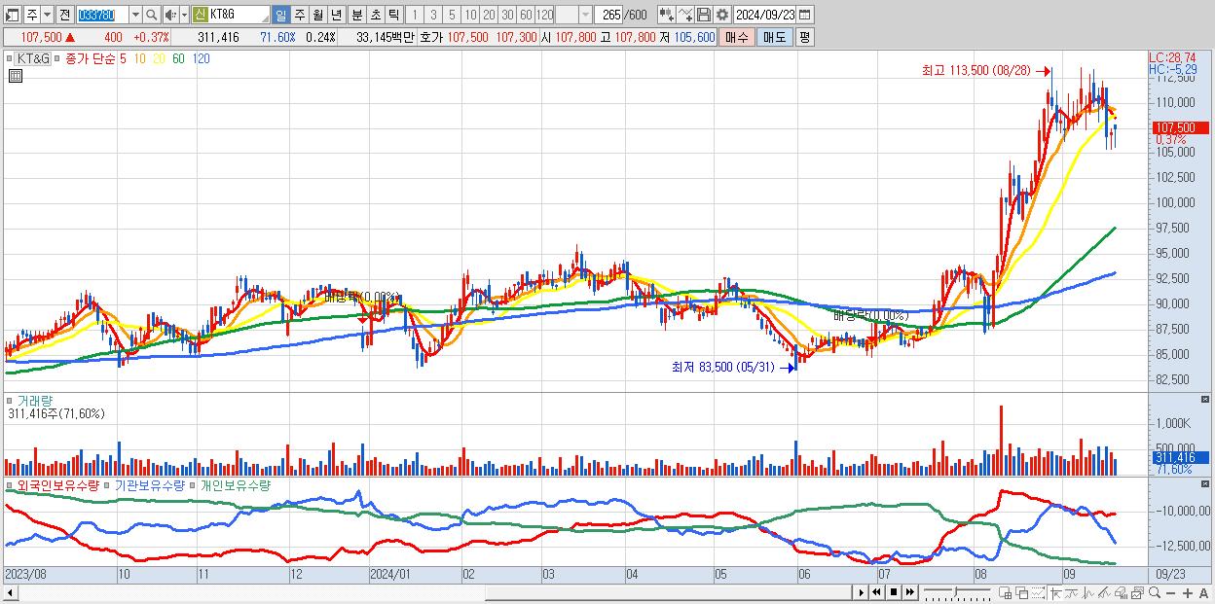The width and height of the screenshot is (1215, 604).
Task: Click the 3D box chart icon
Action: coord(1121,593)
